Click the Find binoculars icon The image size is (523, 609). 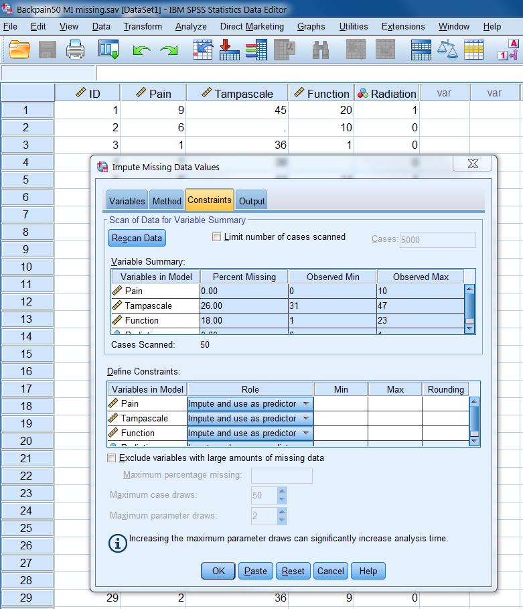coord(321,50)
